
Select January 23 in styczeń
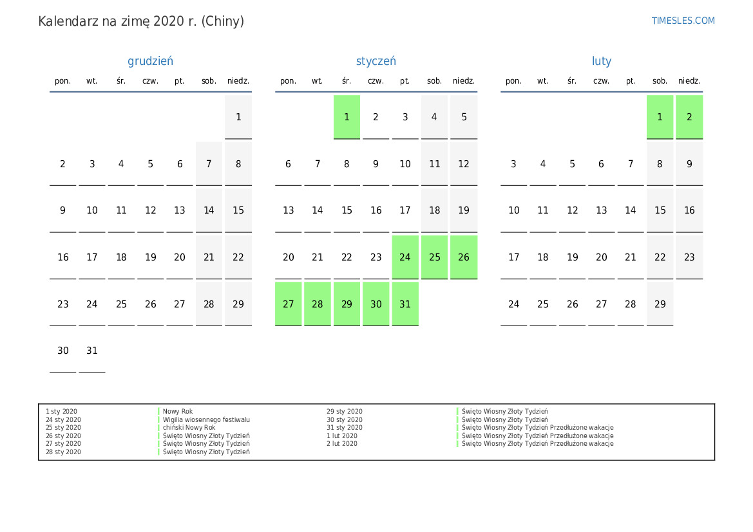pos(376,257)
